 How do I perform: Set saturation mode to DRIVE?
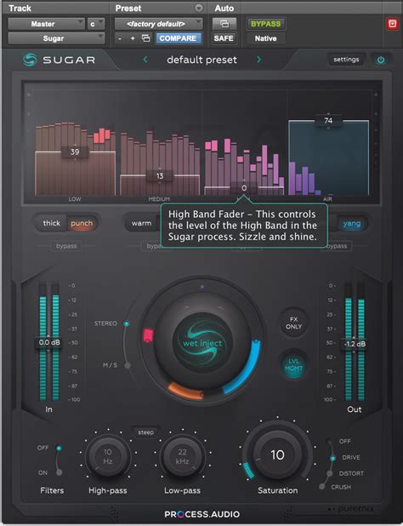point(332,458)
